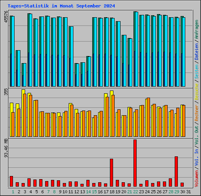Click the yellow Besuche legend label

[x=197, y=92]
